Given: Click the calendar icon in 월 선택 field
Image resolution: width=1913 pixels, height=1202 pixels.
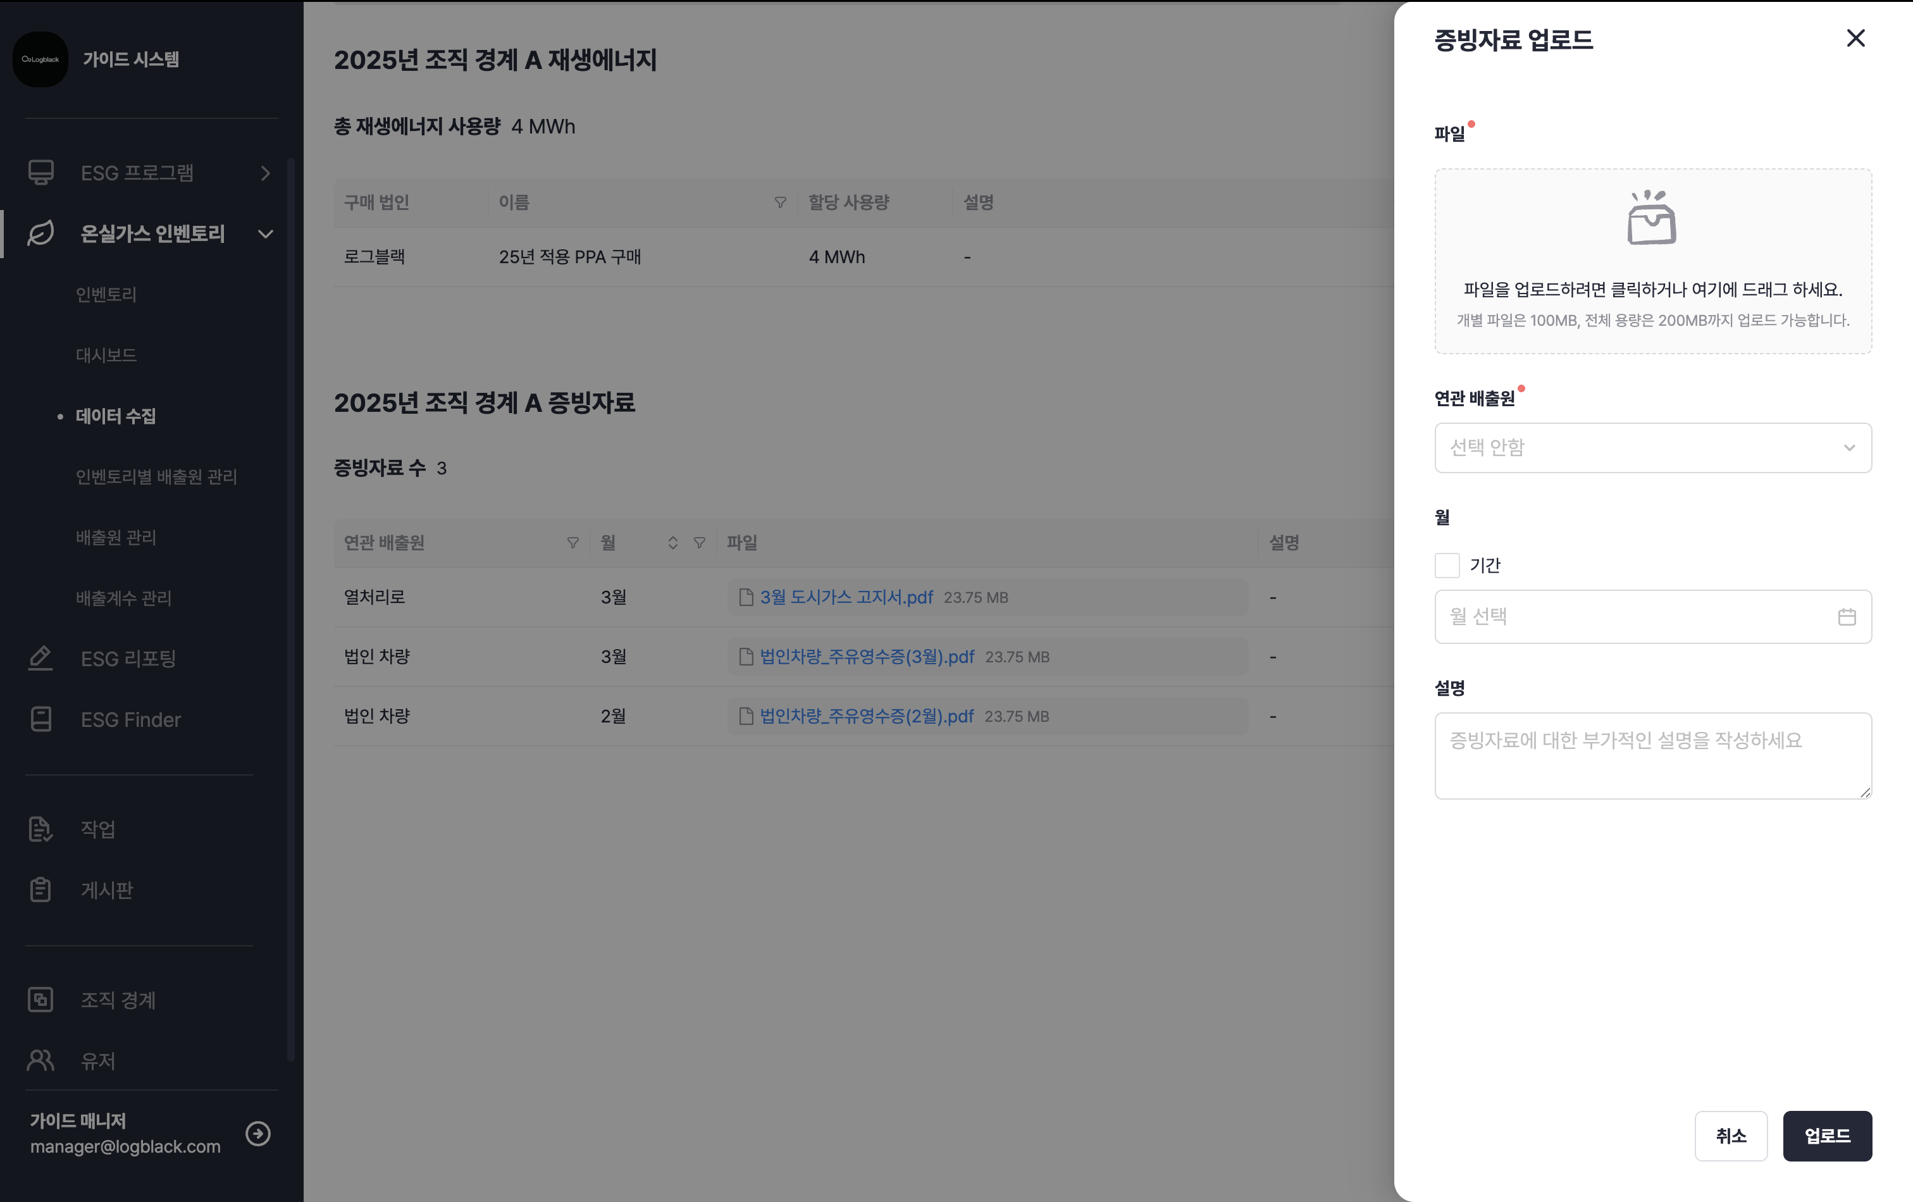Looking at the screenshot, I should click(1847, 616).
